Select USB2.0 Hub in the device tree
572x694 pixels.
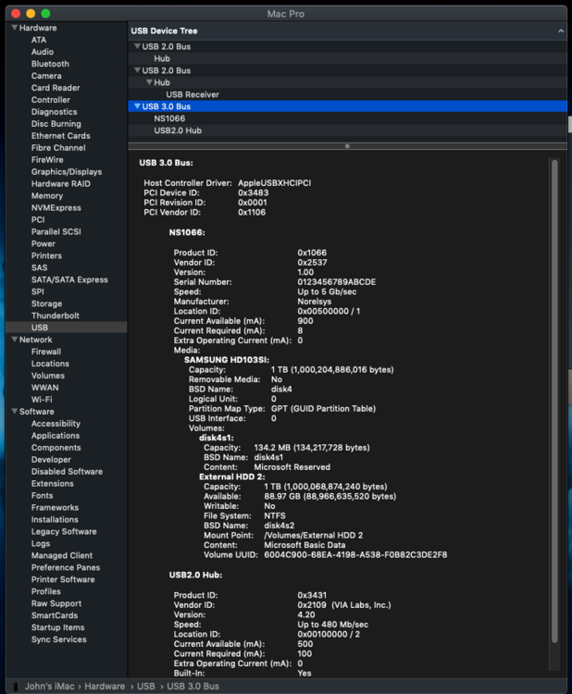(x=178, y=130)
